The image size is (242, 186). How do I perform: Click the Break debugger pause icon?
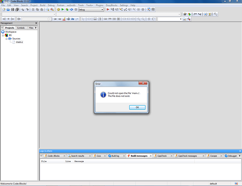[x=138, y=10]
